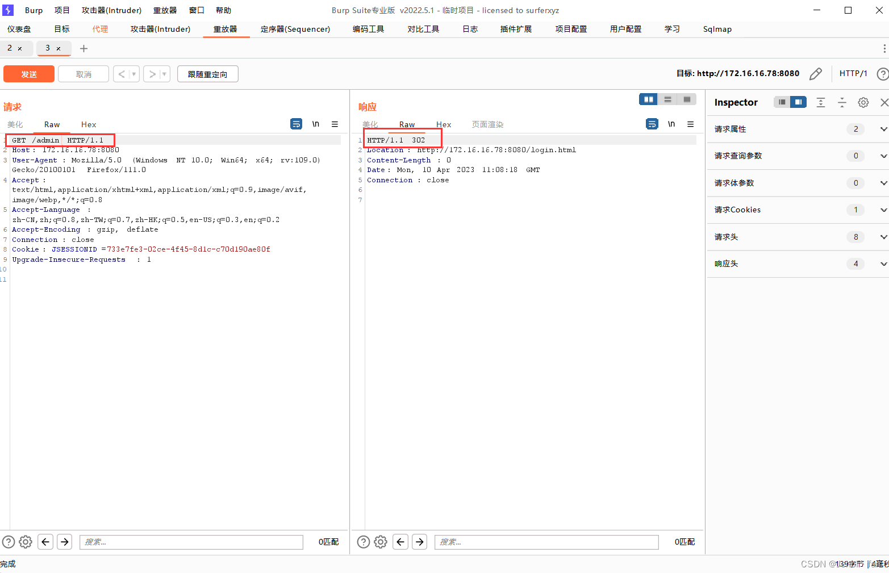
Task: Open the 插件扩展 extensions tab
Action: point(516,29)
